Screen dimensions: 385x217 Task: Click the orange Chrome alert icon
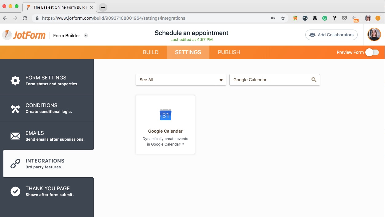[378, 18]
